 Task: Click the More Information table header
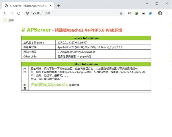86,64
